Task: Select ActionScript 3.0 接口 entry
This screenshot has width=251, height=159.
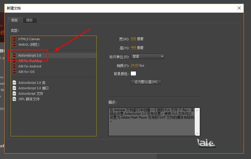Action: pos(54,88)
